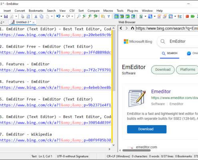Click the Customize checklist window icon

pyautogui.click(x=171, y=16)
